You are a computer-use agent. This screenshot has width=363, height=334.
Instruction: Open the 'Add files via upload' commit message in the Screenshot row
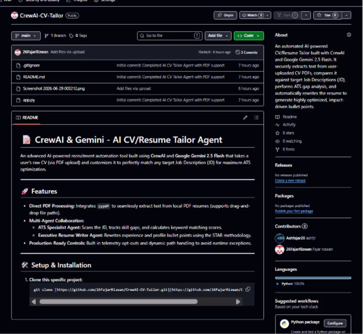point(134,88)
